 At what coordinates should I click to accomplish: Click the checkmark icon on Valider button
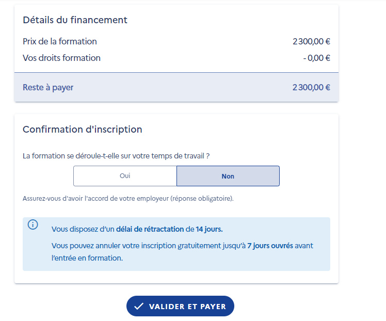138,307
